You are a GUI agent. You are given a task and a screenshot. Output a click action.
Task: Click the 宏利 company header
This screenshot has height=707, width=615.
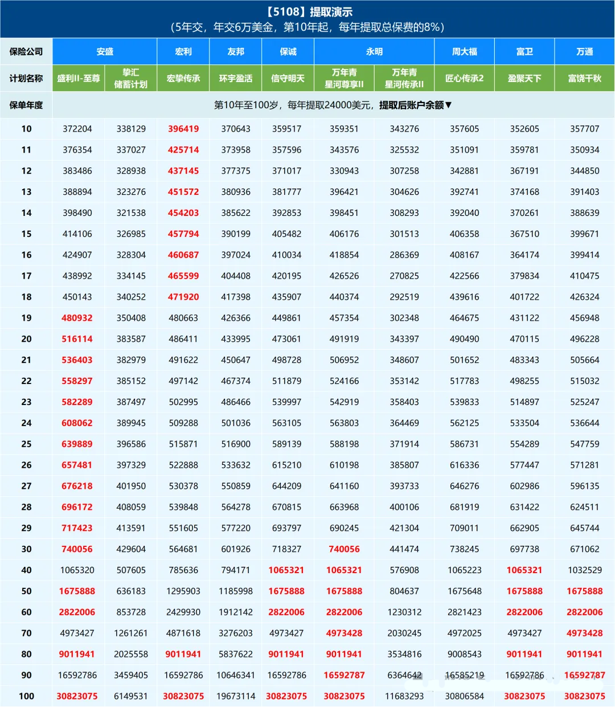tap(183, 52)
